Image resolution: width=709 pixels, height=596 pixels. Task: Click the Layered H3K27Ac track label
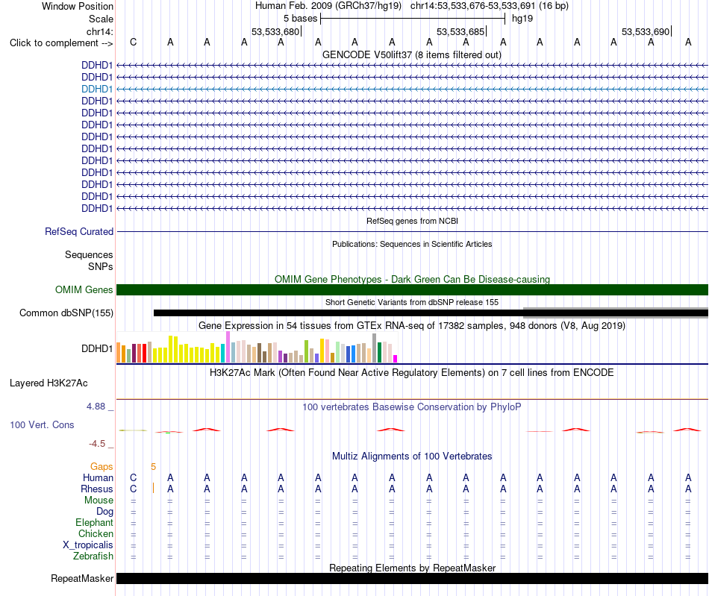click(x=49, y=383)
